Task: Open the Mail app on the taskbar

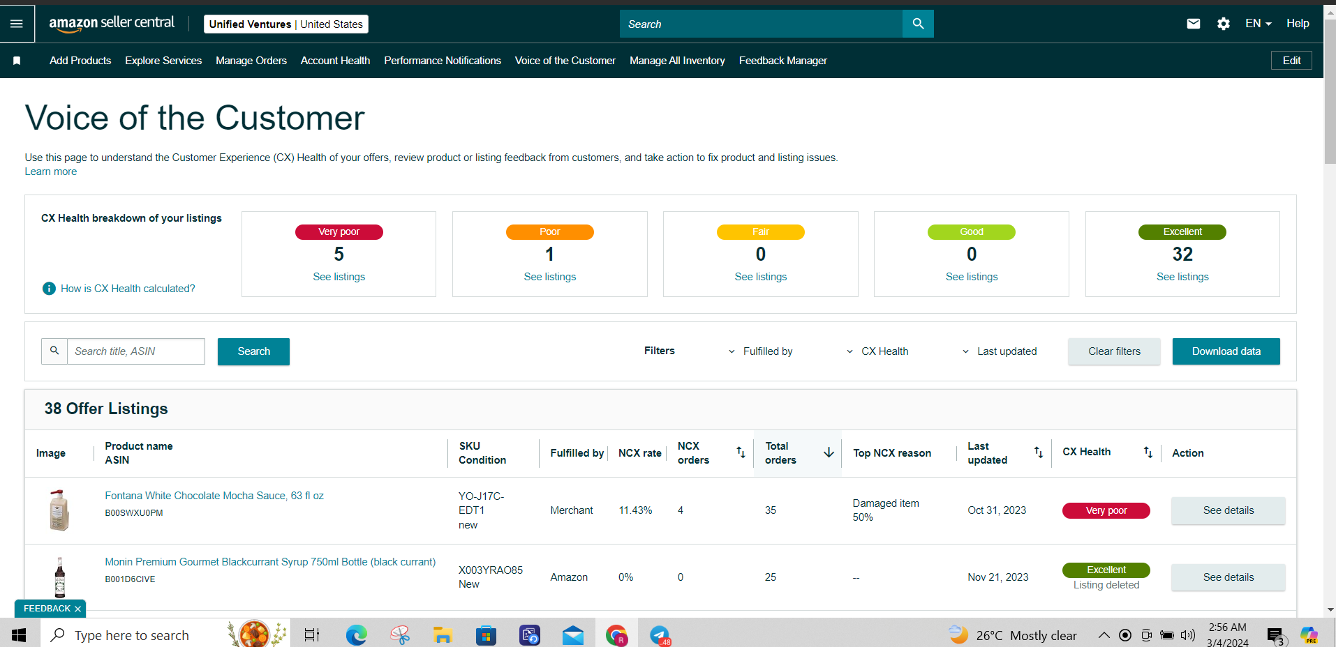Action: click(x=573, y=635)
